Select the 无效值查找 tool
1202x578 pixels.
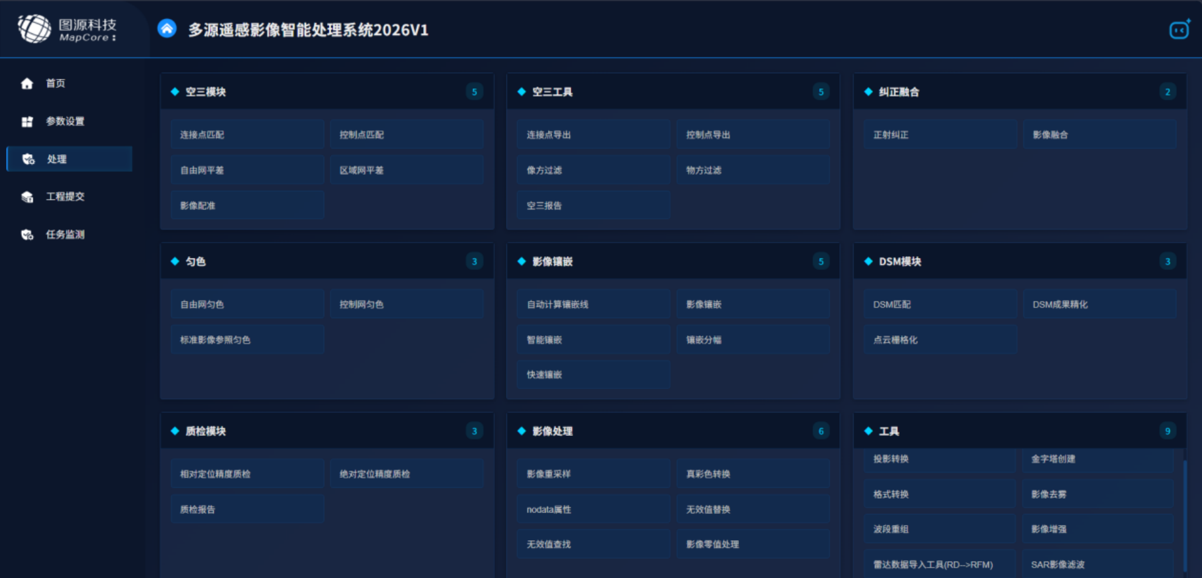594,544
